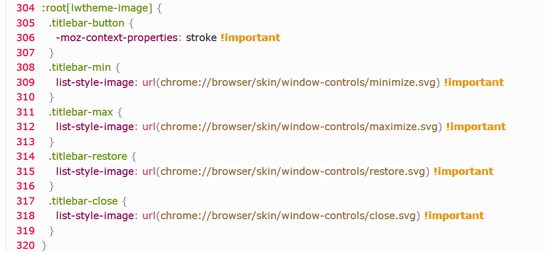Click the .titlebar-button selector text
The height and width of the screenshot is (253, 545).
point(86,23)
